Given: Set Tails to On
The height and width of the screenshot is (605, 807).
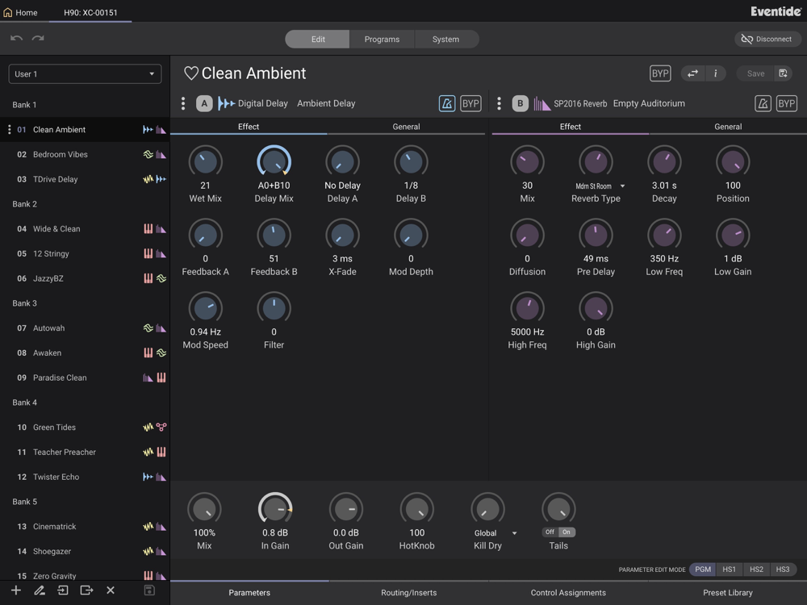Looking at the screenshot, I should (x=567, y=532).
